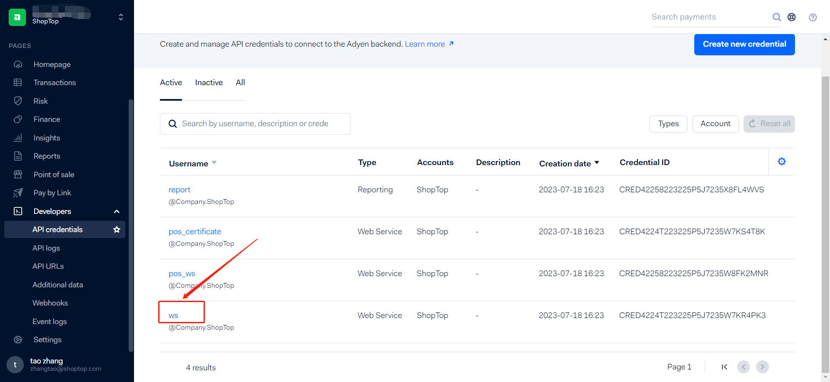Open Finance in the sidebar
The height and width of the screenshot is (382, 830).
point(47,119)
